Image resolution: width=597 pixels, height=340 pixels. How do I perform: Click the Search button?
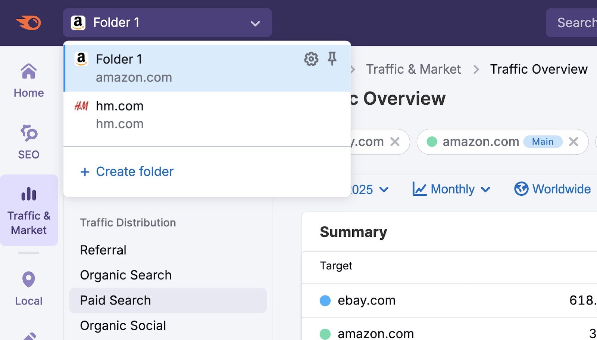(576, 23)
